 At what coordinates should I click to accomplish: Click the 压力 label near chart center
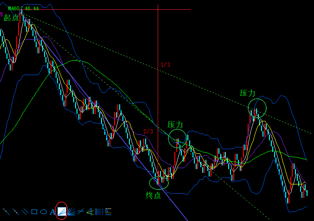coord(175,125)
